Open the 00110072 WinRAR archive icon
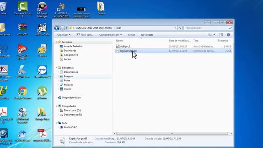 pyautogui.click(x=23, y=30)
